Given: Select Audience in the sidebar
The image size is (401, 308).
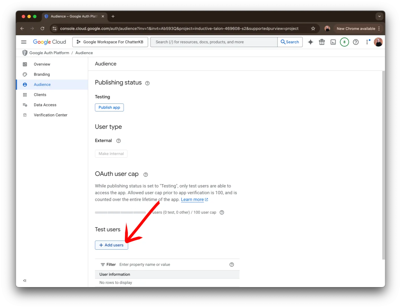Looking at the screenshot, I should click(x=52, y=85).
